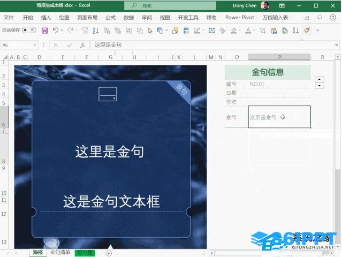
Task: Click the user profile picture
Action: (265, 5)
